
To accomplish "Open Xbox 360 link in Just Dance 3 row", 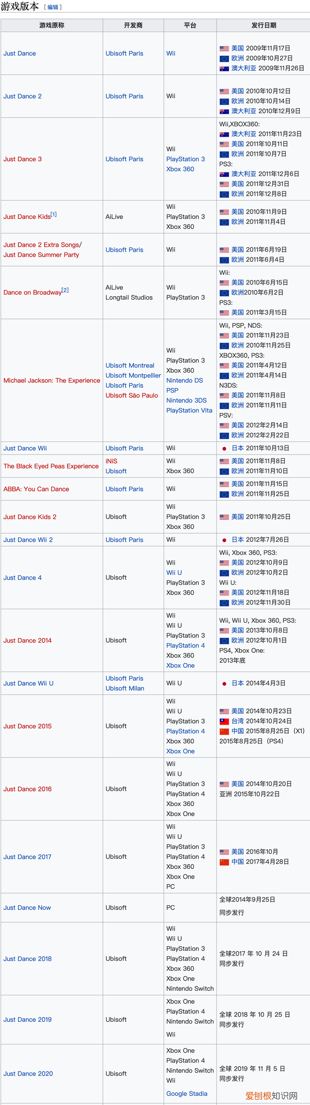I will tap(180, 169).
